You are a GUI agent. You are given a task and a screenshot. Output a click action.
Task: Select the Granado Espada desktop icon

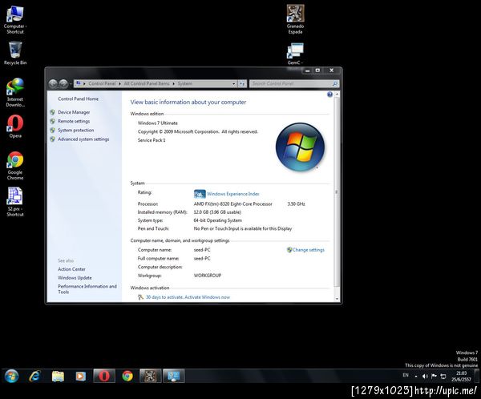click(295, 19)
